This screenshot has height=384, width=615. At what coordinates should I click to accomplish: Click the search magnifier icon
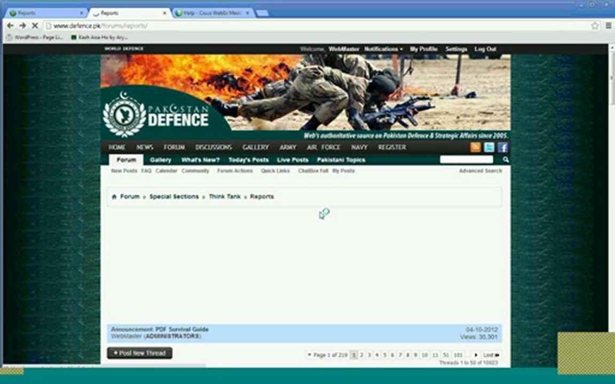point(506,159)
